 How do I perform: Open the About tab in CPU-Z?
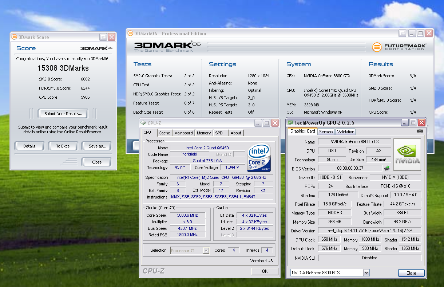(x=236, y=133)
